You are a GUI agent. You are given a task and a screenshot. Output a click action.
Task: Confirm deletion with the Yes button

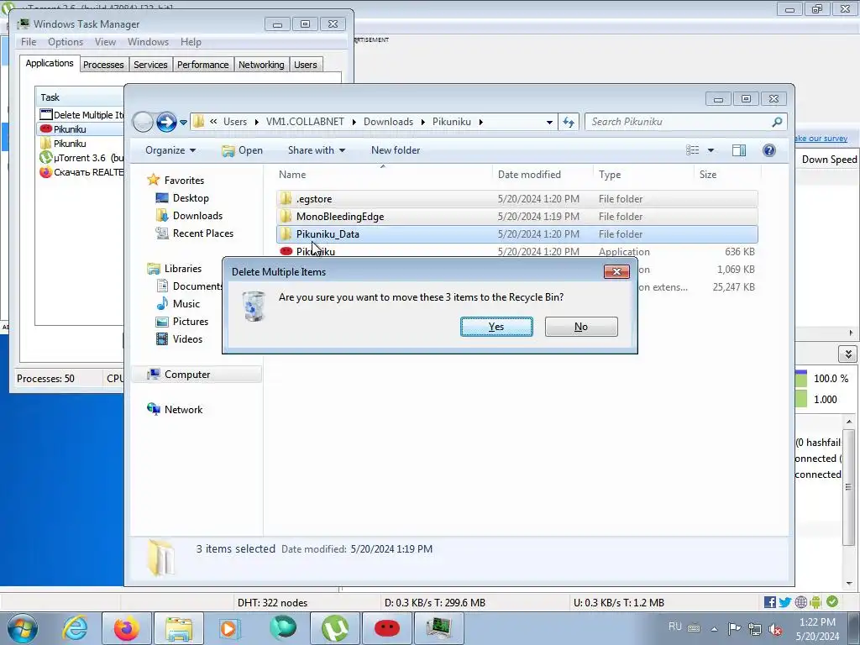(x=496, y=327)
